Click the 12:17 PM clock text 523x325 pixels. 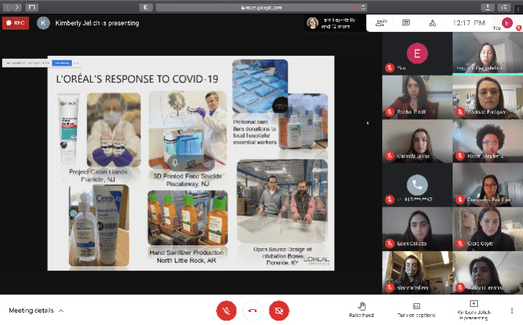469,22
